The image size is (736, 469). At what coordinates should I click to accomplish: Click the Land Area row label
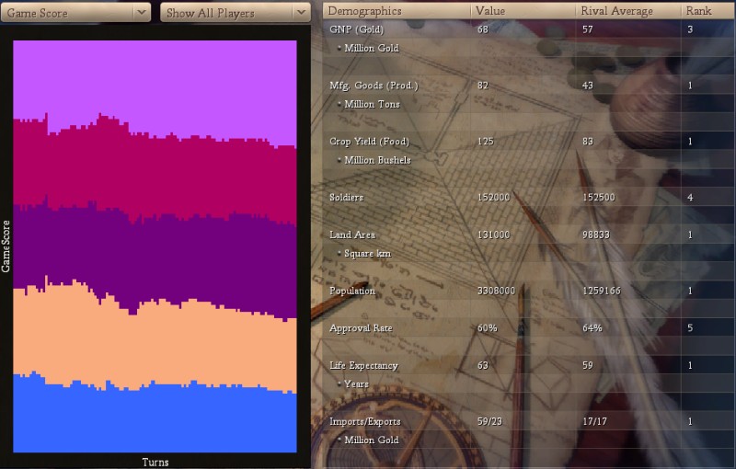pyautogui.click(x=352, y=234)
